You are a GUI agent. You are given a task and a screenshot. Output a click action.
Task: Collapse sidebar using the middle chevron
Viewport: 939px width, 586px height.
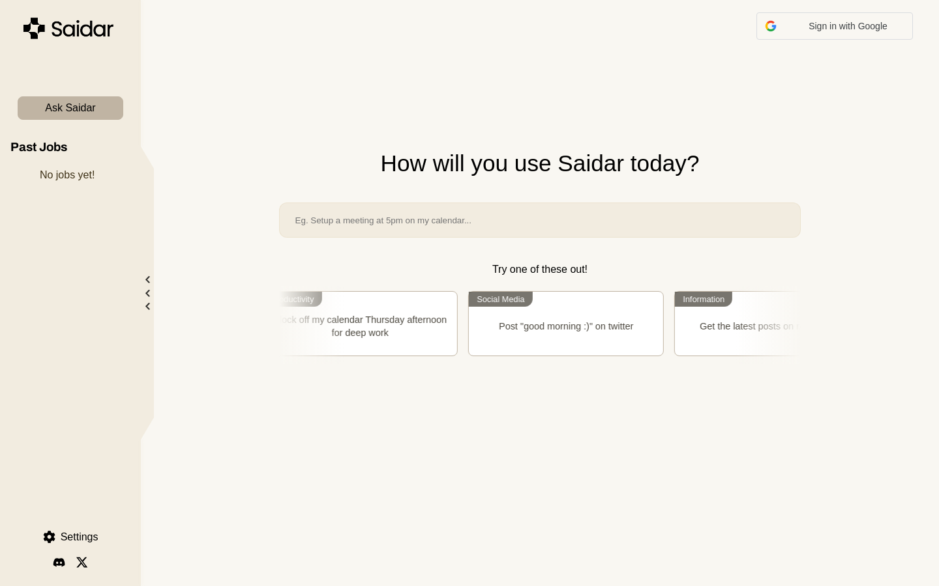[148, 294]
